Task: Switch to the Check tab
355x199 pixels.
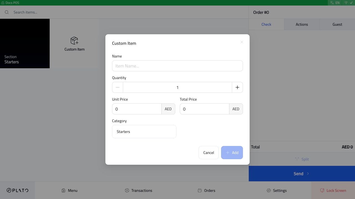Action: [266, 24]
